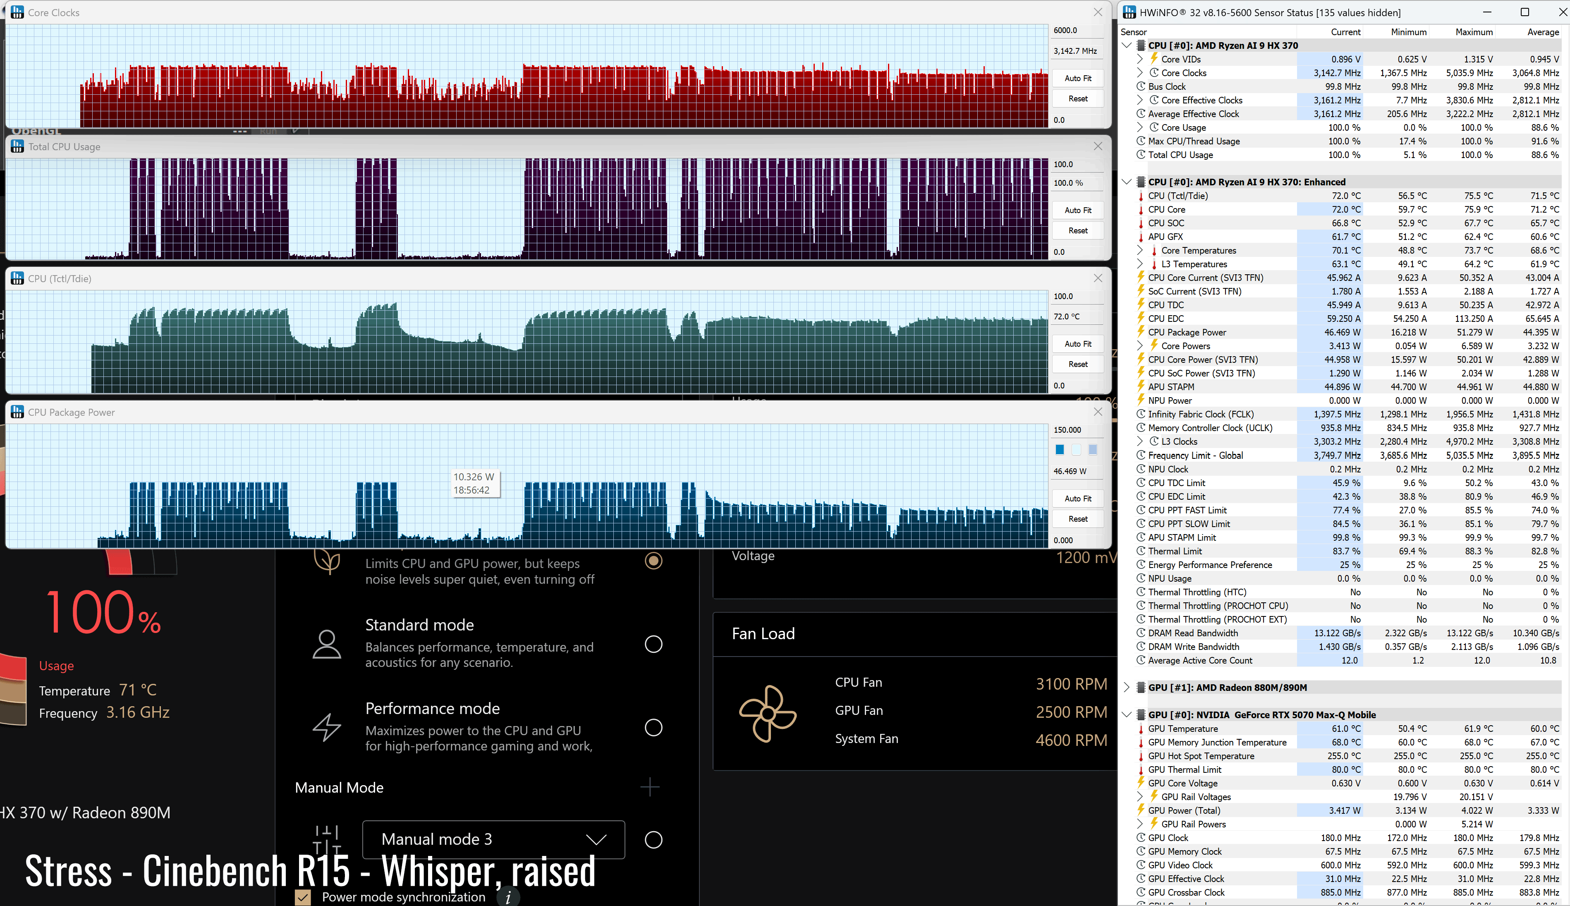Expand the GPU Rail Voltages row

coord(1139,796)
